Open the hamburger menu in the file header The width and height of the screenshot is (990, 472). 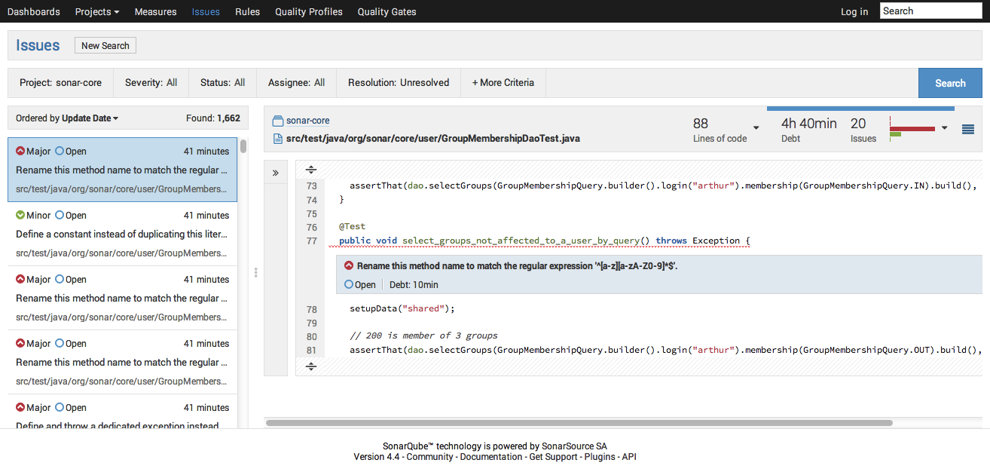pos(968,130)
